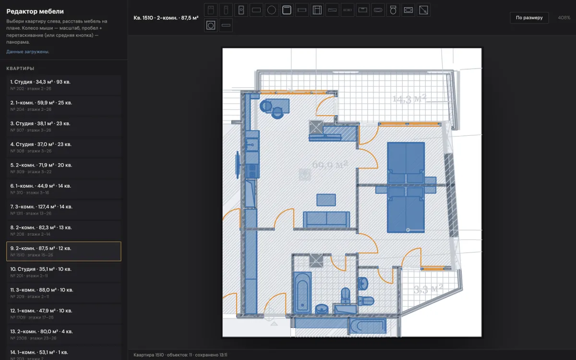Open apartment 2. 1-комн. 59,9 м²
Screen dimensions: 576x360
point(64,106)
